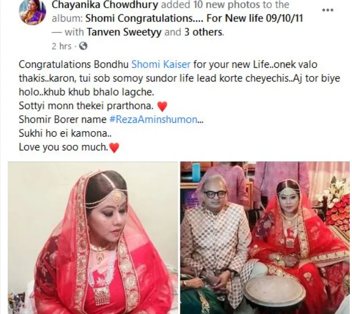Viewport: 352px width, 314px height.
Task: Click the red heart after 'soo much'
Action: [x=114, y=148]
